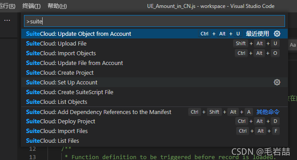Click the command palette input with '>suite'
The height and width of the screenshot is (160, 297).
[154, 21]
